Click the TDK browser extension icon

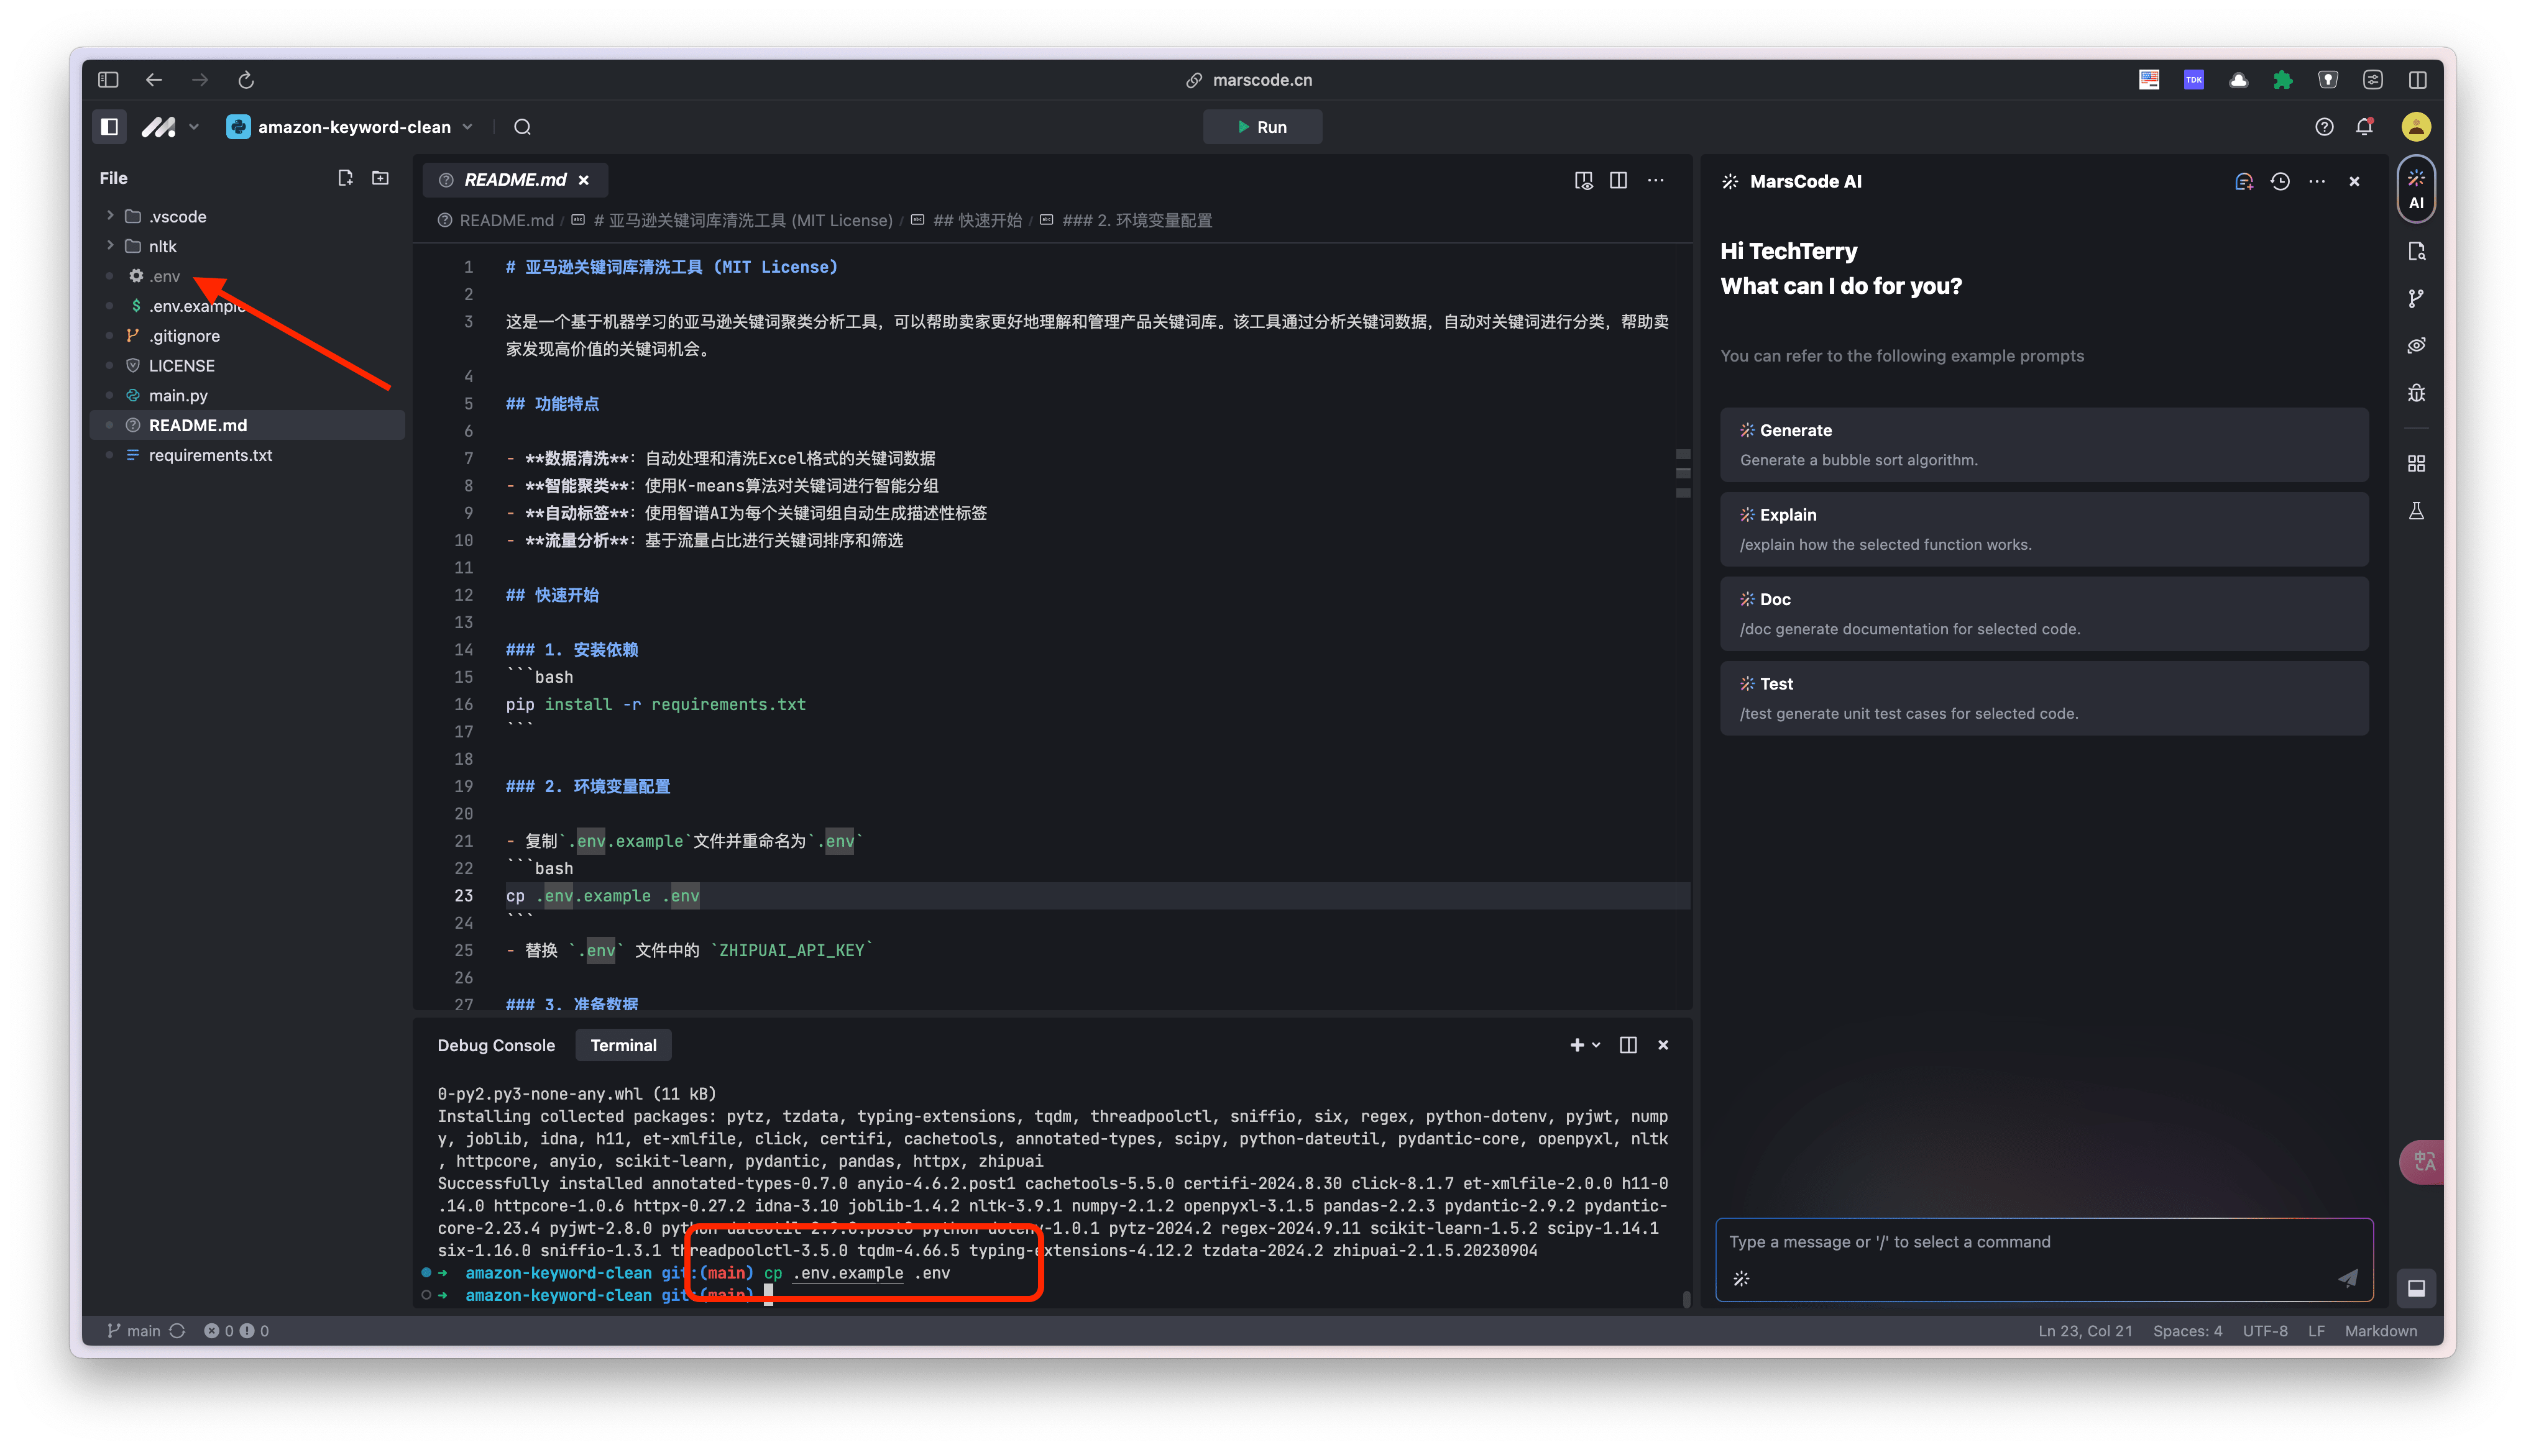coord(2193,80)
